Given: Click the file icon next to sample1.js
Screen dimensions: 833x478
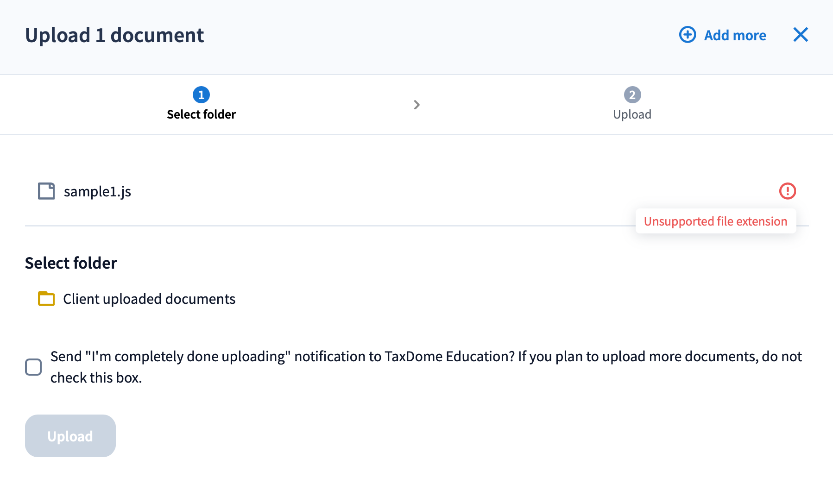Looking at the screenshot, I should (x=46, y=191).
